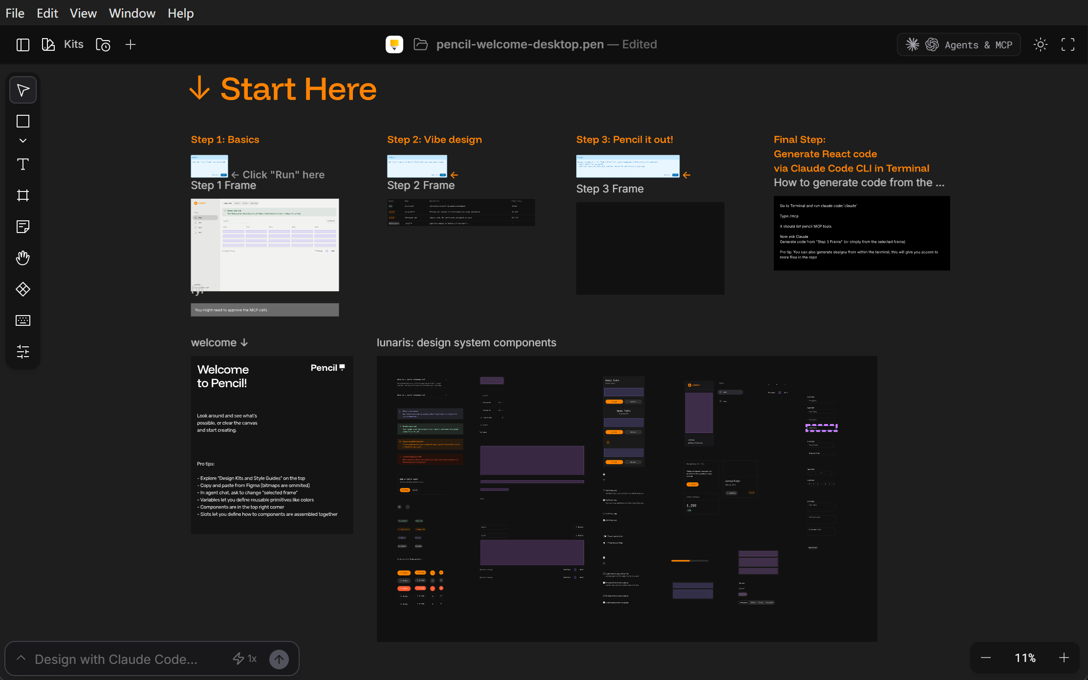The image size is (1088, 680).
Task: Zoom out with the minus button
Action: coord(986,658)
